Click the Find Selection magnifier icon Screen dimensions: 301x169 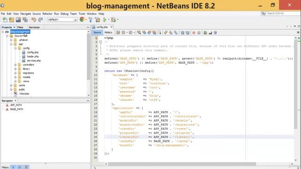coord(139,32)
